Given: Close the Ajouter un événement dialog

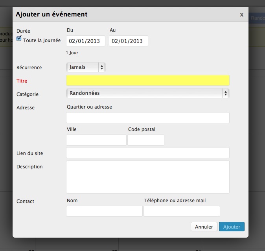Looking at the screenshot, I should tap(241, 15).
